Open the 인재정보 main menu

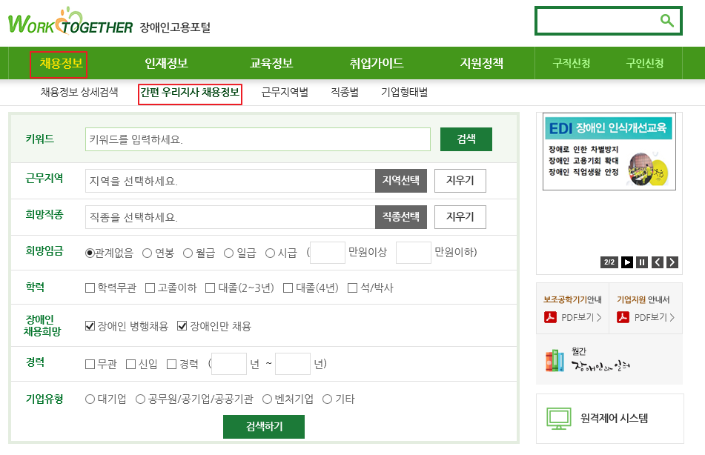(x=166, y=64)
